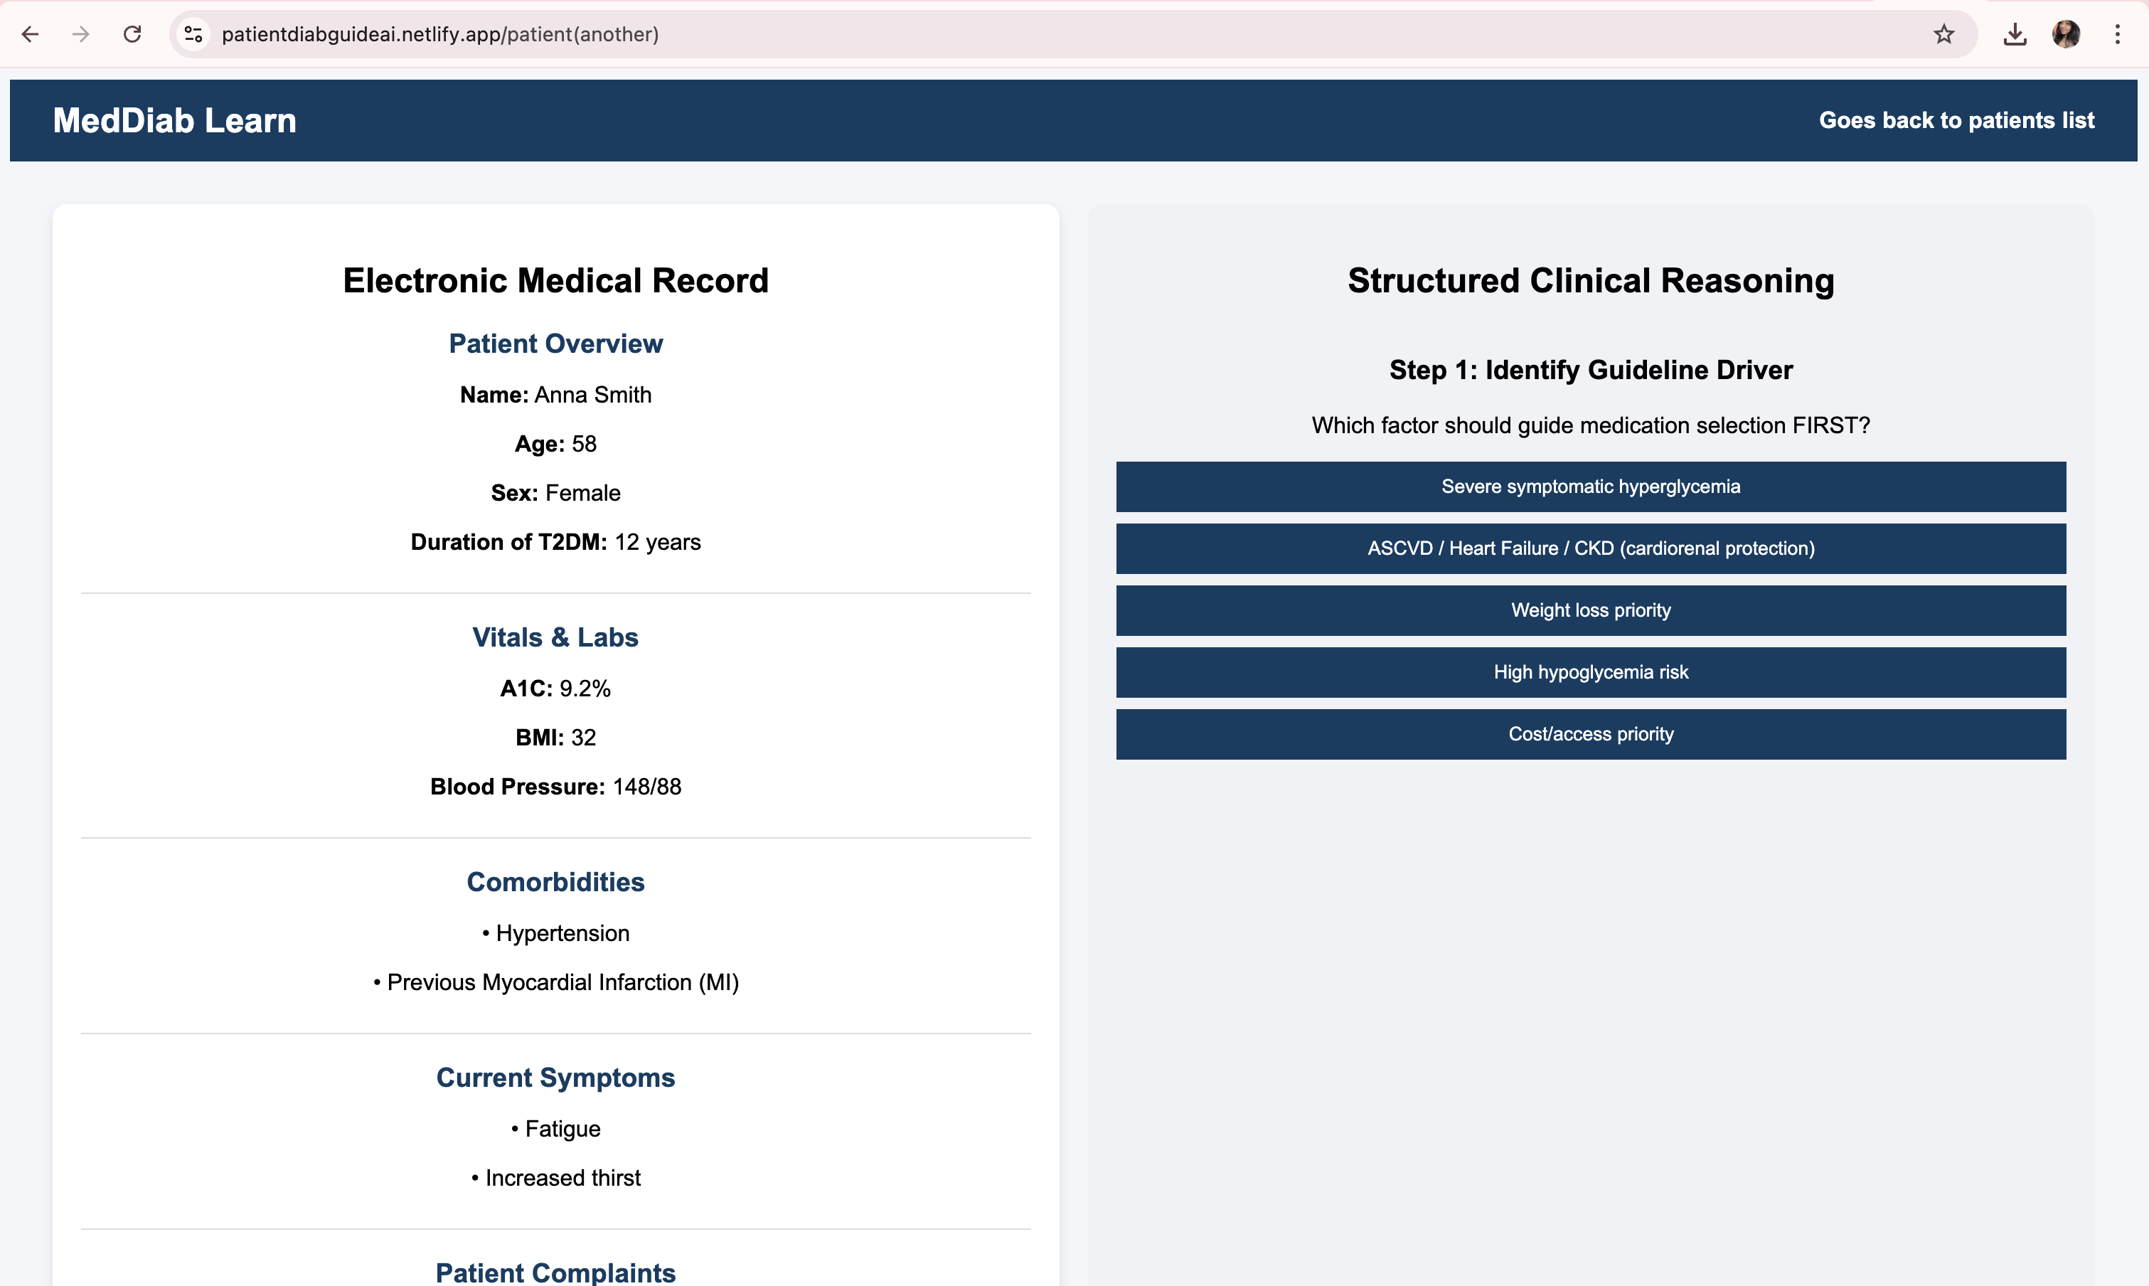Pick High hypoglycemia risk answer
Viewport: 2149px width, 1286px height.
[1590, 672]
